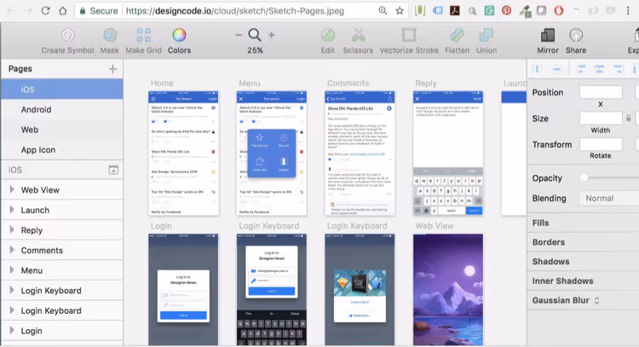Select the Comments artboard thumbnail
Image resolution: width=639 pixels, height=347 pixels.
(360, 153)
